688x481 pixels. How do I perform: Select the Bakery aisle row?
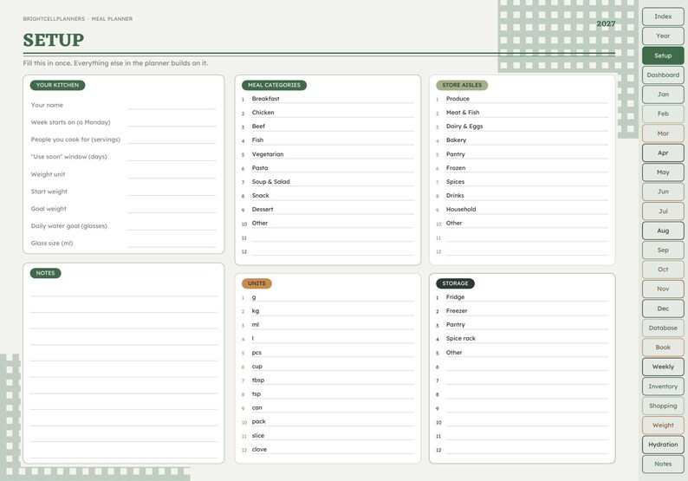[x=522, y=140]
